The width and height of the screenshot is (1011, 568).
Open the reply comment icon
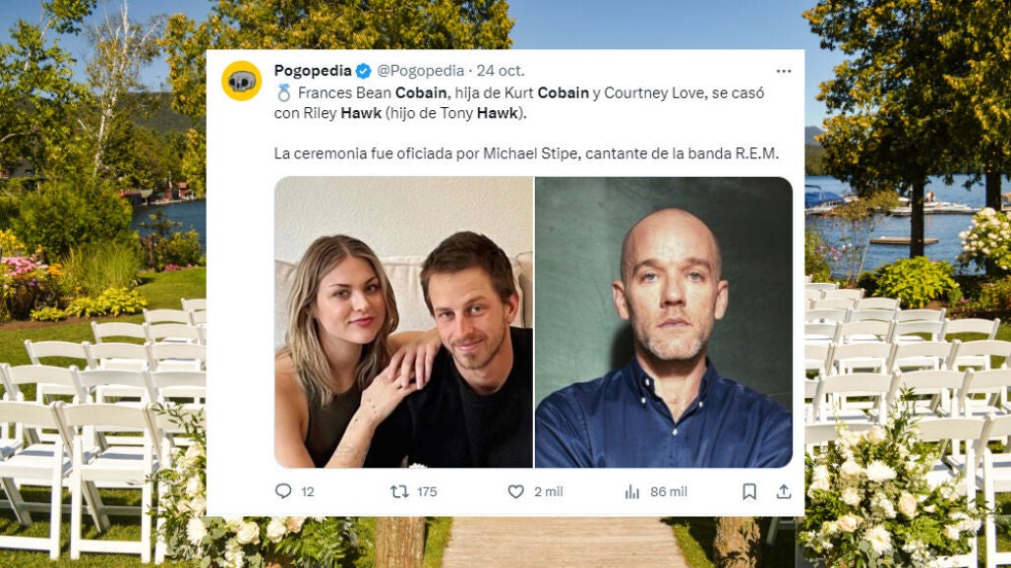pyautogui.click(x=283, y=491)
